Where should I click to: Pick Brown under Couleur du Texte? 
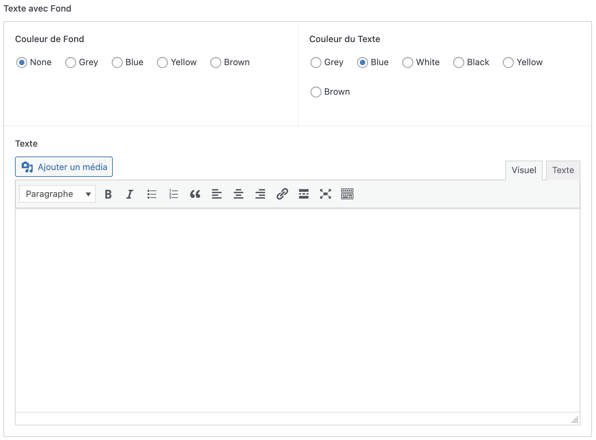tap(316, 92)
